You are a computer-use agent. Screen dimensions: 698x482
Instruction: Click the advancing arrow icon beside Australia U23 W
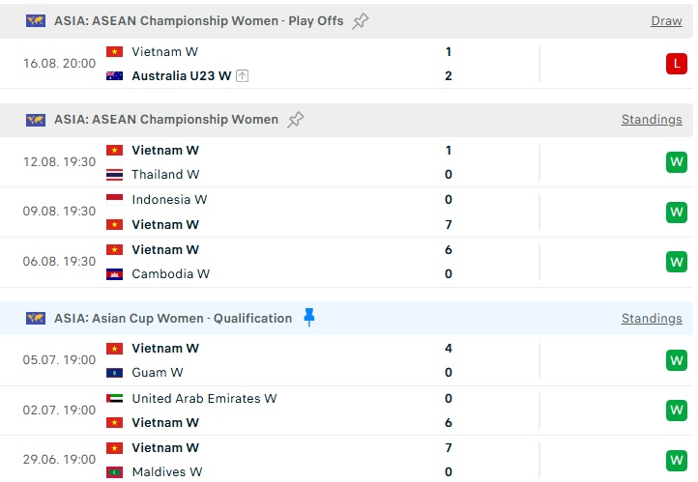(x=242, y=76)
